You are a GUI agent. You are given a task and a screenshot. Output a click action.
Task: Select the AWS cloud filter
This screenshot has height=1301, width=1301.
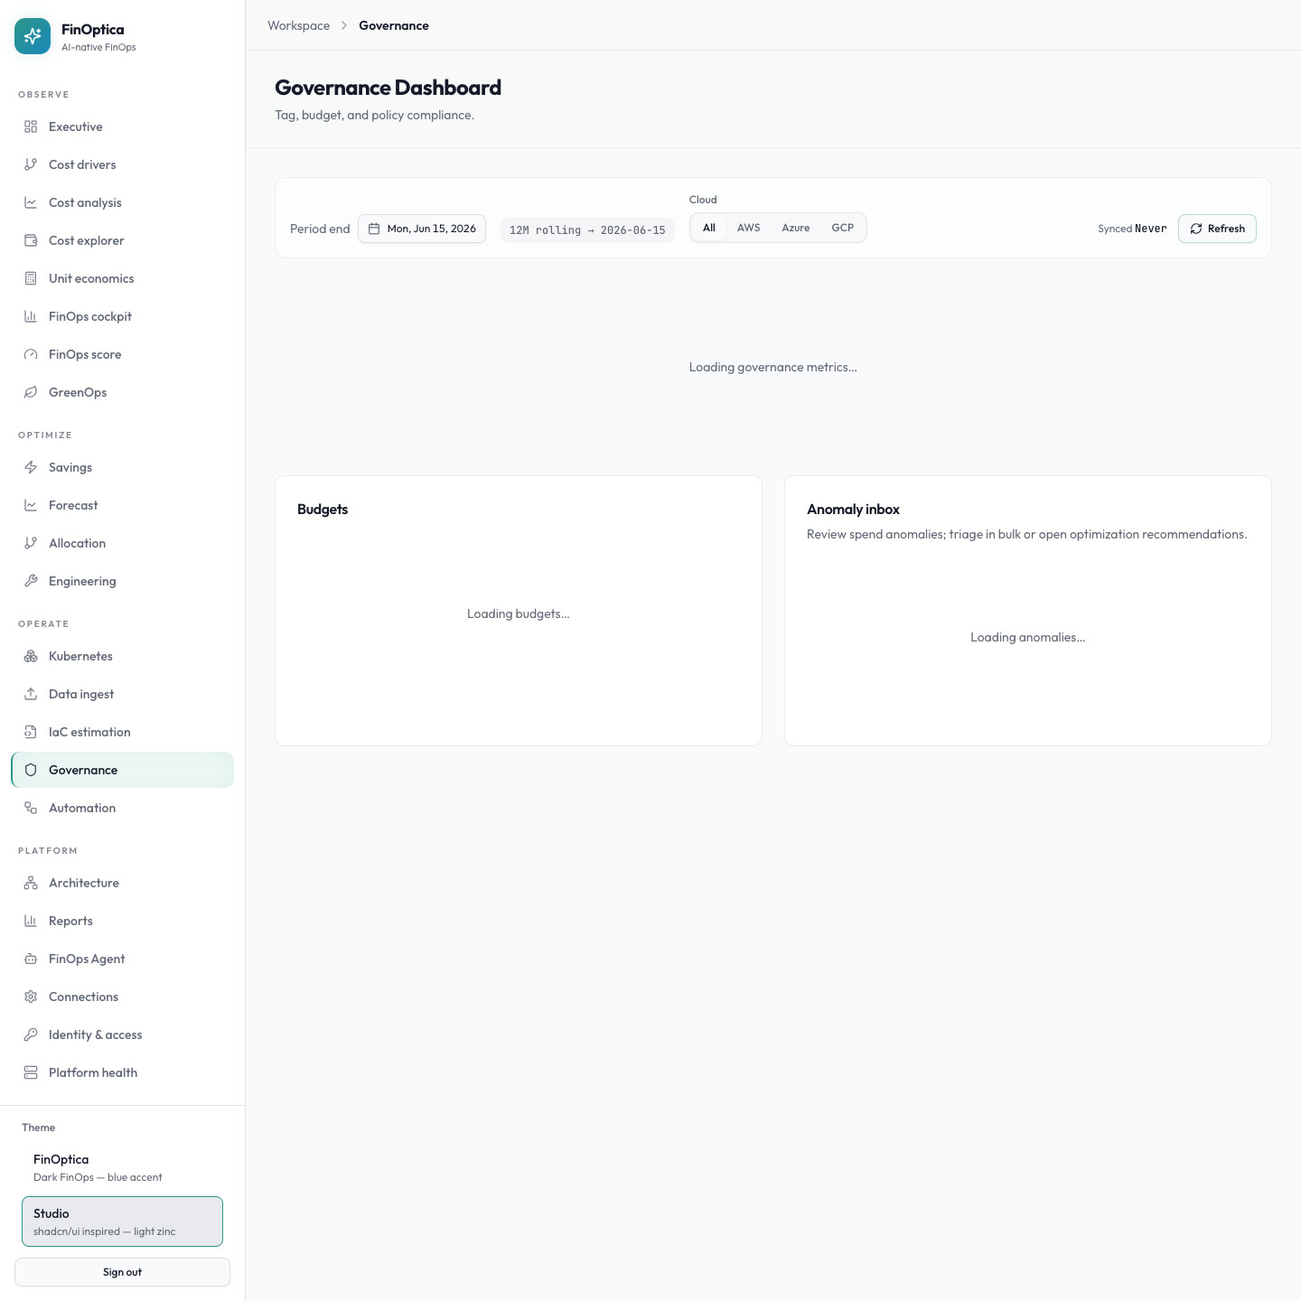748,228
